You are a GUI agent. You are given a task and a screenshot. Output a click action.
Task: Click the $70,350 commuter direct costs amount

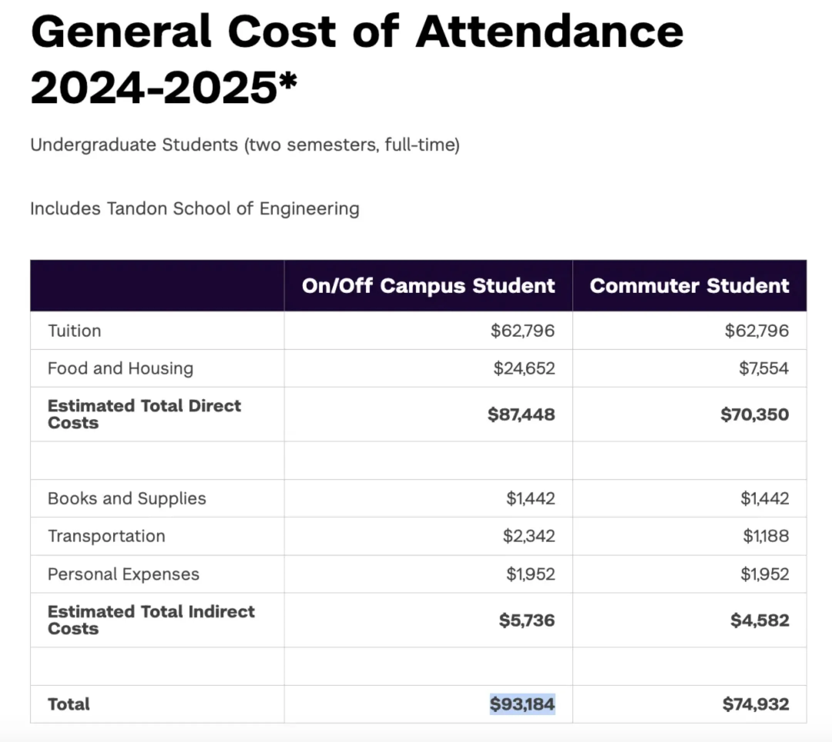[755, 415]
